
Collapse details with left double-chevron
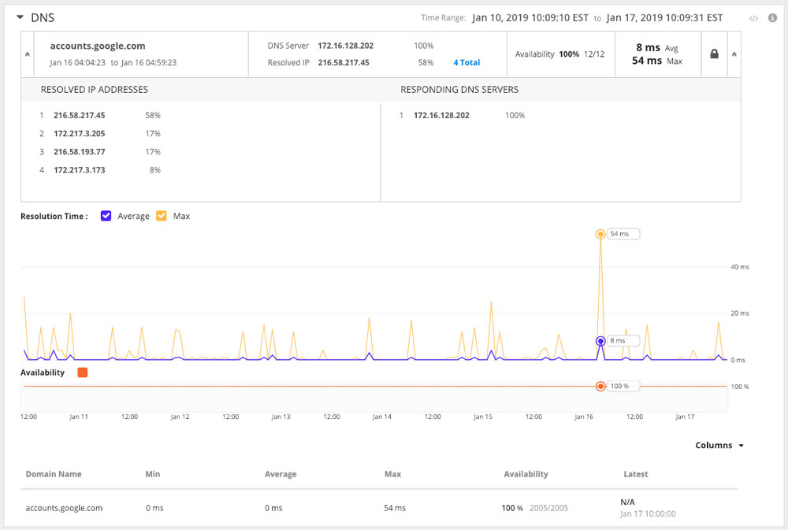point(27,54)
